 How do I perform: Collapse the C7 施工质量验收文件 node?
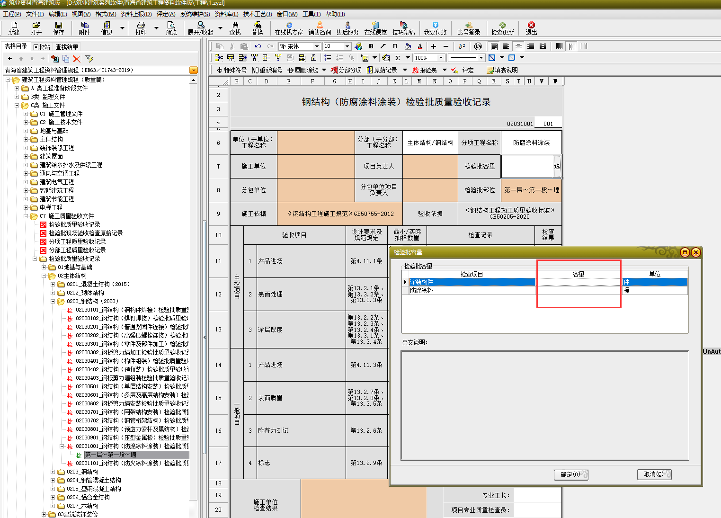[x=26, y=216]
